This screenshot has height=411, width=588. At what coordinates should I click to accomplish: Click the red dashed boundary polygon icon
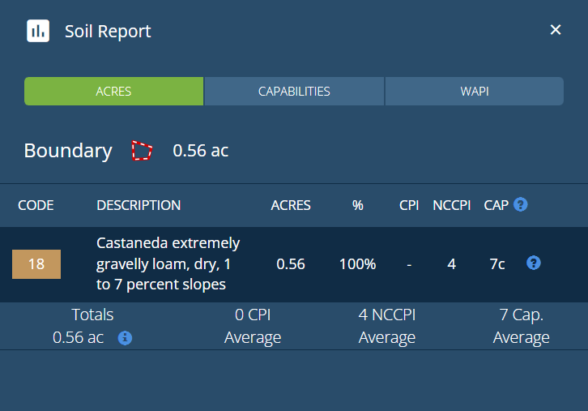(143, 151)
